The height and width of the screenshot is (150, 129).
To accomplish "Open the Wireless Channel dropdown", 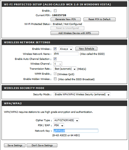I will click(58, 64).
